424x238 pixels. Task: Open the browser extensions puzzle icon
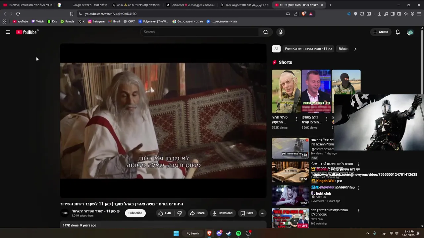pos(362,14)
